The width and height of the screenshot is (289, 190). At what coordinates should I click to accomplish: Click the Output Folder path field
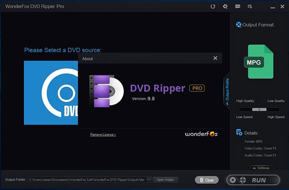coord(87,180)
